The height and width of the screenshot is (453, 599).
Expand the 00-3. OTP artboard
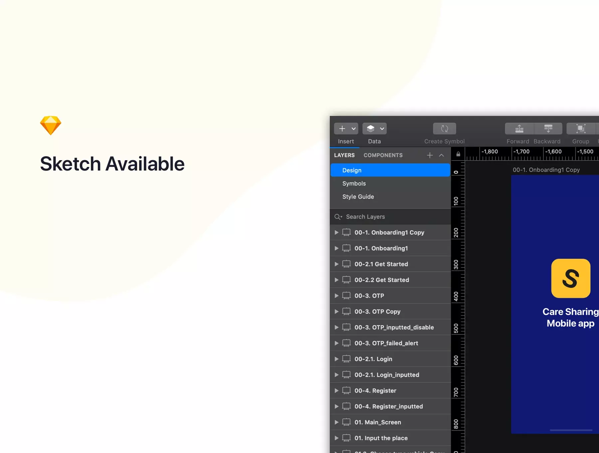pos(336,296)
